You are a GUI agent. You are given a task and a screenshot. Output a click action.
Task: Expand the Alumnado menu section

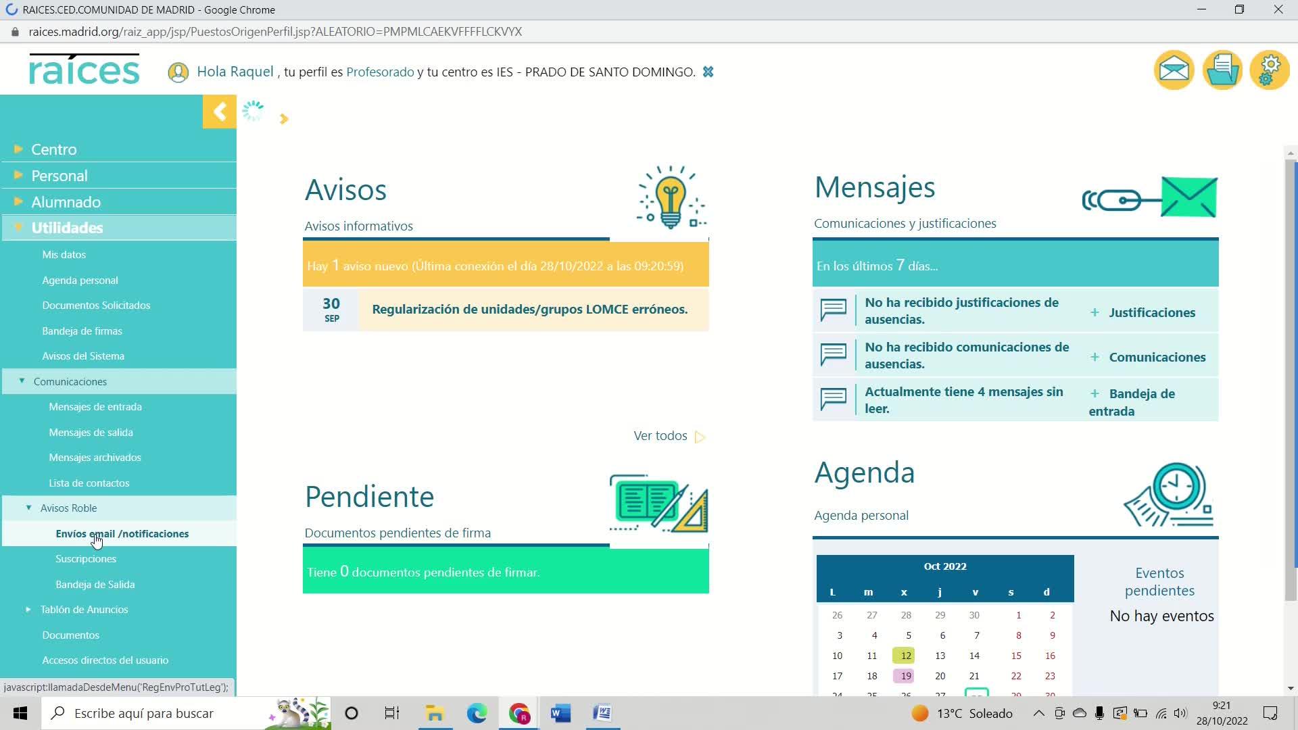[66, 202]
